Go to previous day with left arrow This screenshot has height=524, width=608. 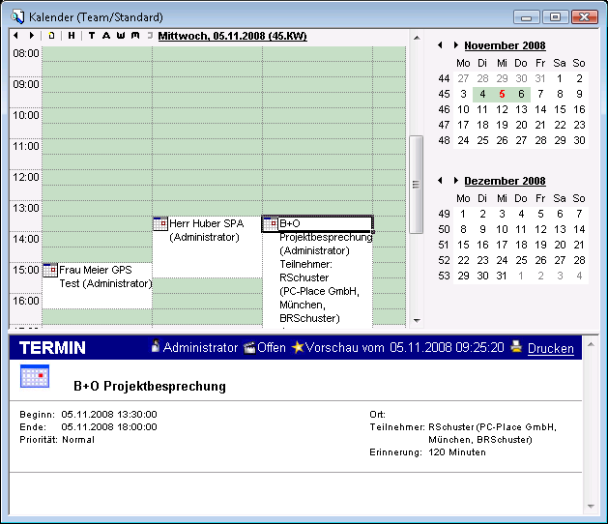(x=15, y=36)
